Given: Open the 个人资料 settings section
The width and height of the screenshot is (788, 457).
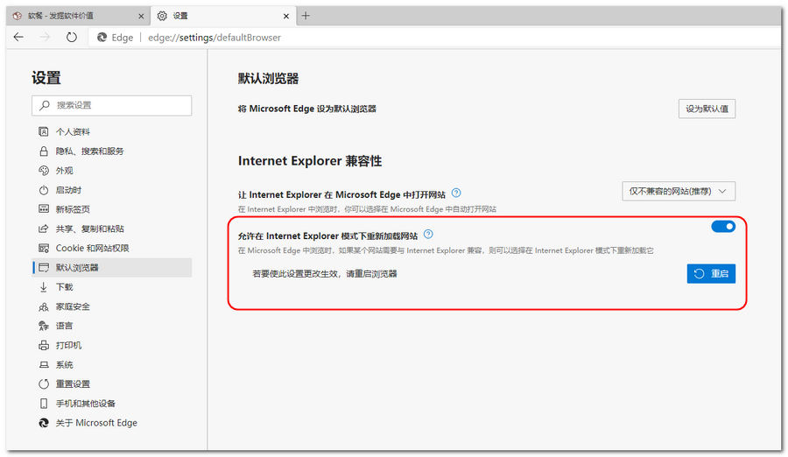Looking at the screenshot, I should pos(72,132).
